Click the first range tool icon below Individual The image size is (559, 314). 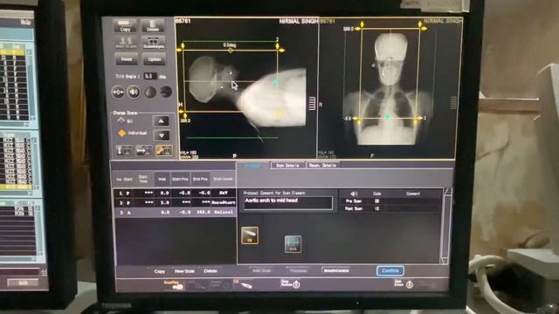(x=124, y=151)
